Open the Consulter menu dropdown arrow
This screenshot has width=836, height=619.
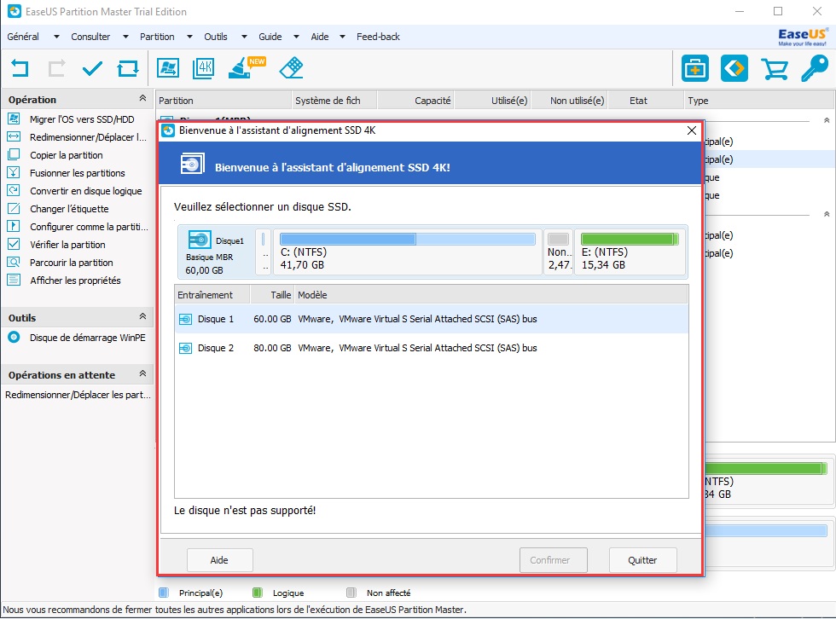(x=126, y=37)
